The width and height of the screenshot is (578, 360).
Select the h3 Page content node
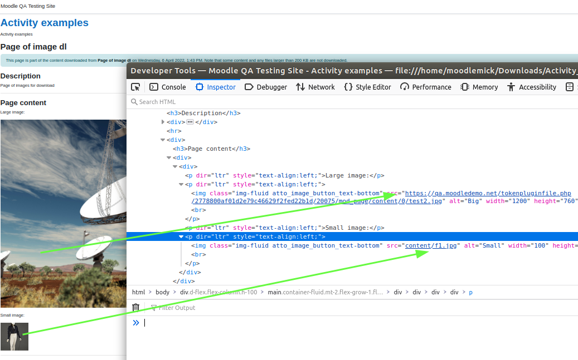(x=212, y=149)
